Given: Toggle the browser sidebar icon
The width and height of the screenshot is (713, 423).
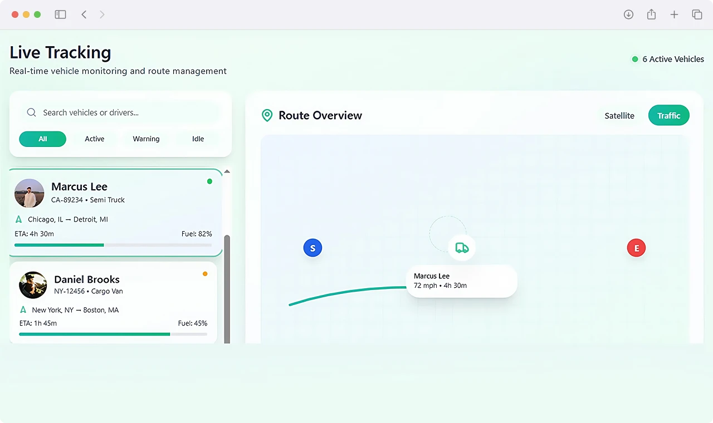Looking at the screenshot, I should coord(60,14).
